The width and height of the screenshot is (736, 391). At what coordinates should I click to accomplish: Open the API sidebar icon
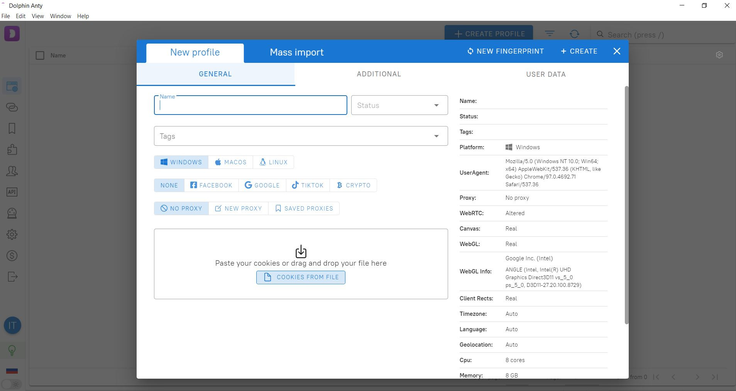coord(12,192)
